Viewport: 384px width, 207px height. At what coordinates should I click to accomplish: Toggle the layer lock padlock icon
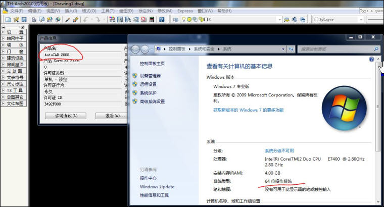(x=202, y=19)
